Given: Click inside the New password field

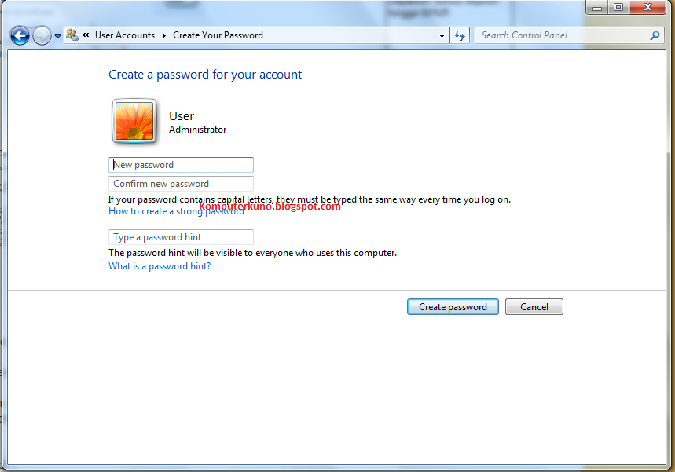Looking at the screenshot, I should (x=181, y=165).
